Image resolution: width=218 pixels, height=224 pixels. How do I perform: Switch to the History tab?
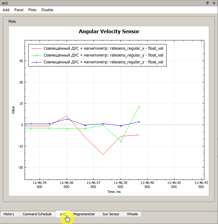click(x=9, y=214)
